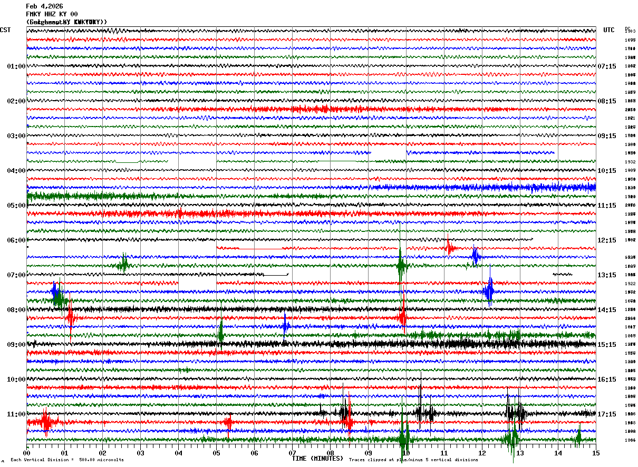Select the 14 minute tick label
The width and height of the screenshot is (638, 467).
[x=558, y=453]
